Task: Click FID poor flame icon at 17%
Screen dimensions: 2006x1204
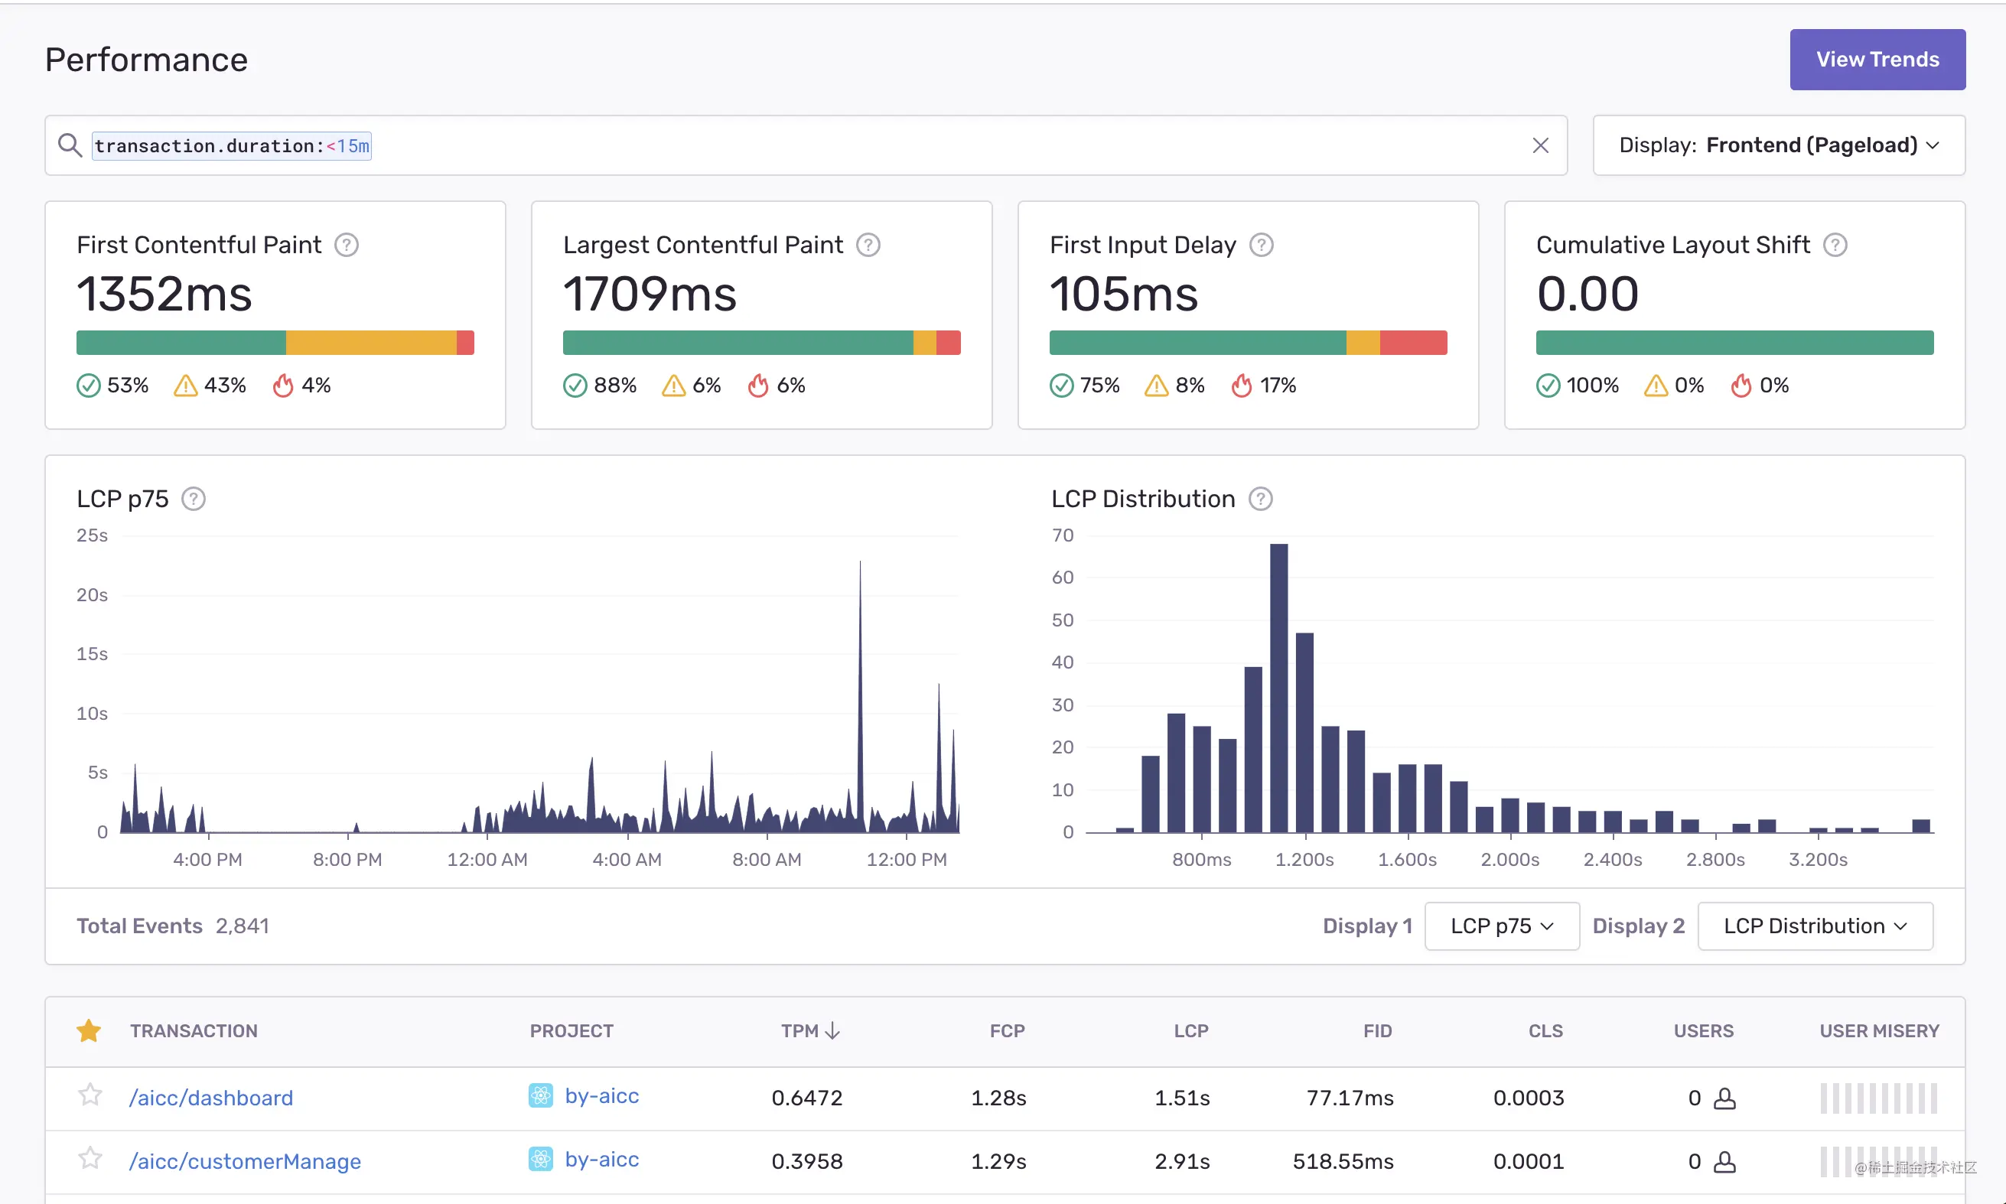Action: (x=1242, y=386)
